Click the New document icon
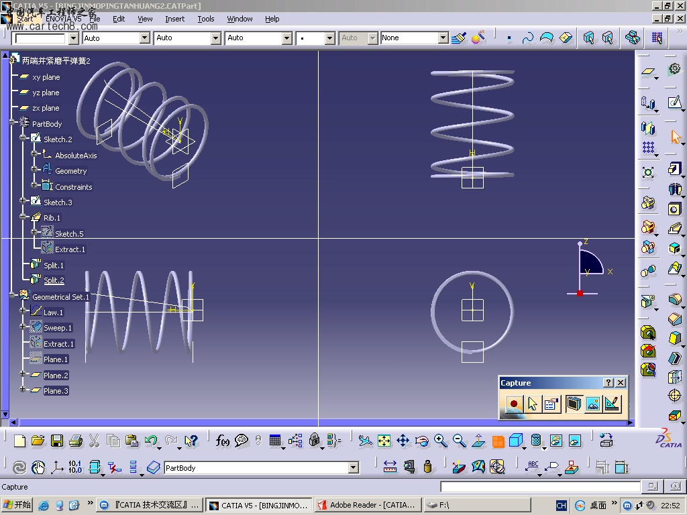Image resolution: width=687 pixels, height=515 pixels. [x=19, y=441]
